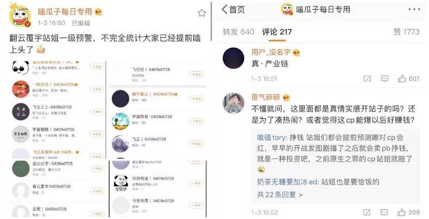Like the 真·产业链 comment with 607 likes
Viewport: 429px width, 219px height.
408,79
